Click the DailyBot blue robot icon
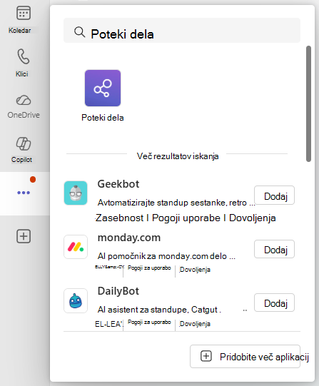This screenshot has width=319, height=386. click(76, 301)
